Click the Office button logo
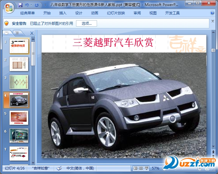The image size is (218, 174). (9, 8)
